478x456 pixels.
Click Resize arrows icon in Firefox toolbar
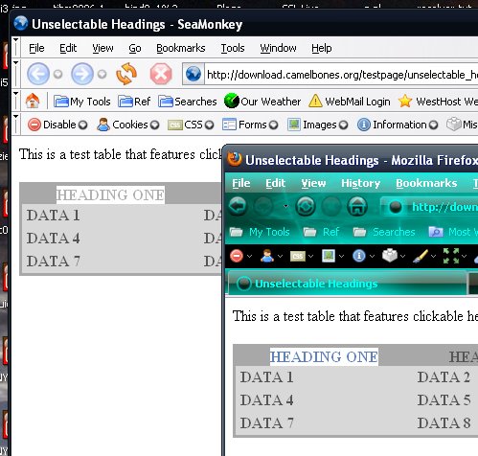coord(451,256)
